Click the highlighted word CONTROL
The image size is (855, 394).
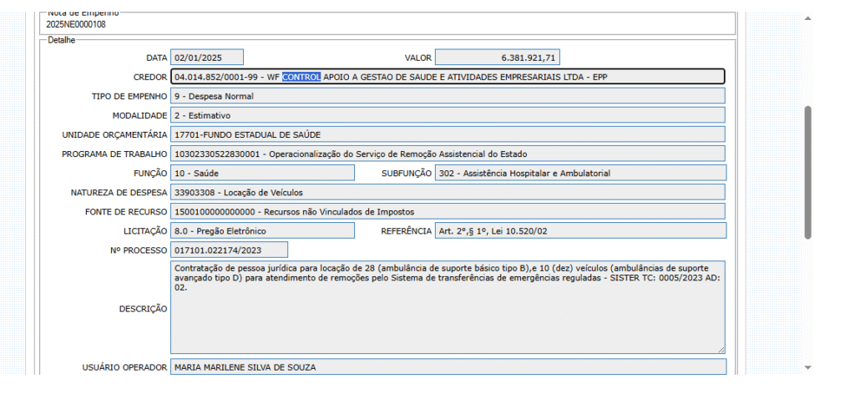click(x=301, y=77)
